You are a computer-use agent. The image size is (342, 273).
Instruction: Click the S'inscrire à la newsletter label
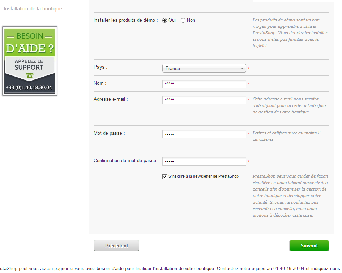tap(204, 176)
